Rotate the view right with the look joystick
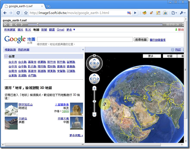 [98, 63]
